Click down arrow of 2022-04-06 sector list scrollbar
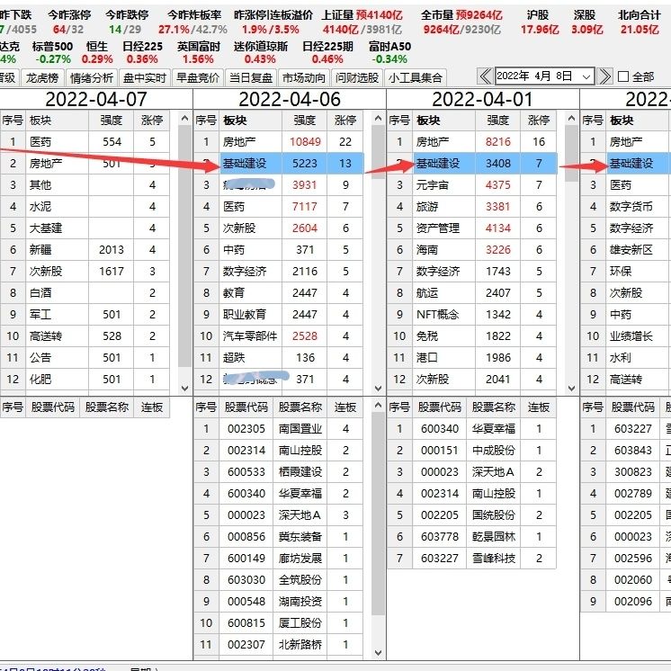The width and height of the screenshot is (671, 671). (379, 389)
